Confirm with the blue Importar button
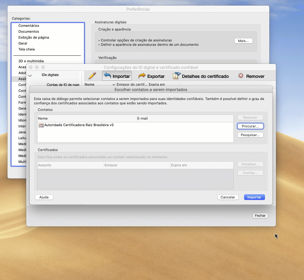The height and width of the screenshot is (280, 304). pos(254,197)
